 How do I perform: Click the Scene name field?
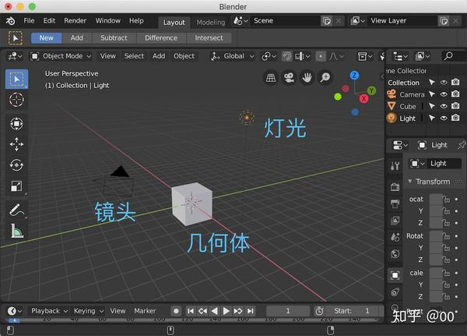point(285,21)
